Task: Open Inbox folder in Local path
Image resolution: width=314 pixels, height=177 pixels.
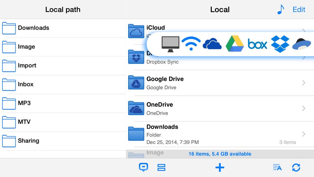Action: coord(63,84)
